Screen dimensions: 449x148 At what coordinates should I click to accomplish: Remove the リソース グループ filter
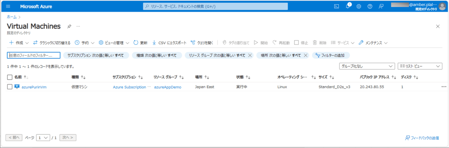coord(250,55)
